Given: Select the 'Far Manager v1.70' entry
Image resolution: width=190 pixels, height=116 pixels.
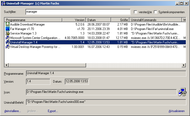Looking at the screenshot, I should coord(22,29).
